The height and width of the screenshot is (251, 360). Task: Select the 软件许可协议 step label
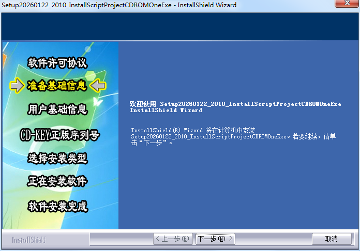coord(57,62)
